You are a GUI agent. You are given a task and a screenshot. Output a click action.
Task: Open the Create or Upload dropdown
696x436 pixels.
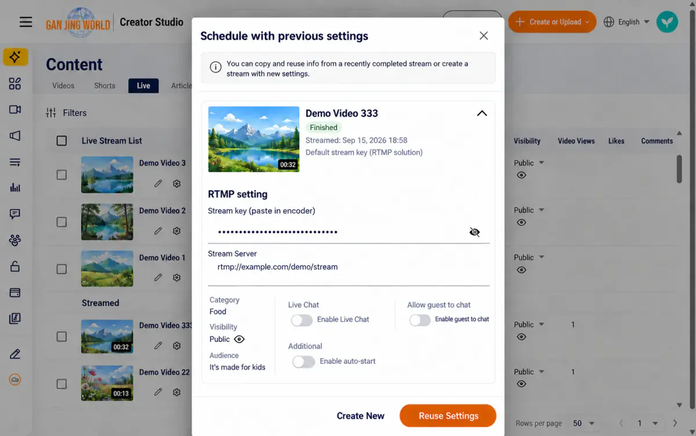click(552, 22)
